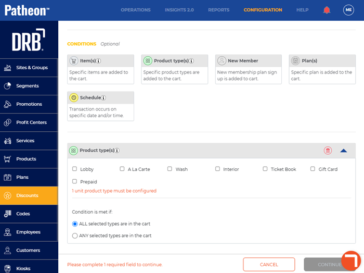The height and width of the screenshot is (273, 364).
Task: Click the DRB logo in sidebar
Action: tap(29, 40)
